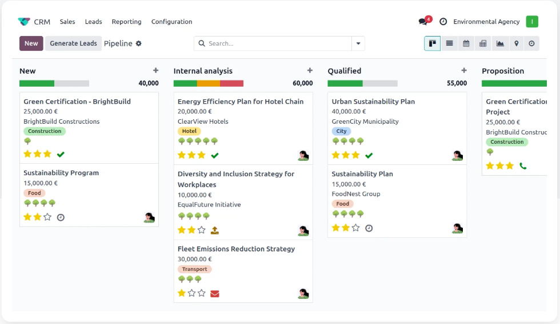Image resolution: width=560 pixels, height=324 pixels.
Task: Switch to Activity view
Action: (531, 43)
